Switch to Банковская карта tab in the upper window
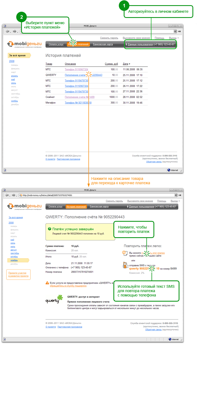The height and width of the screenshot is (394, 203). (x=103, y=44)
